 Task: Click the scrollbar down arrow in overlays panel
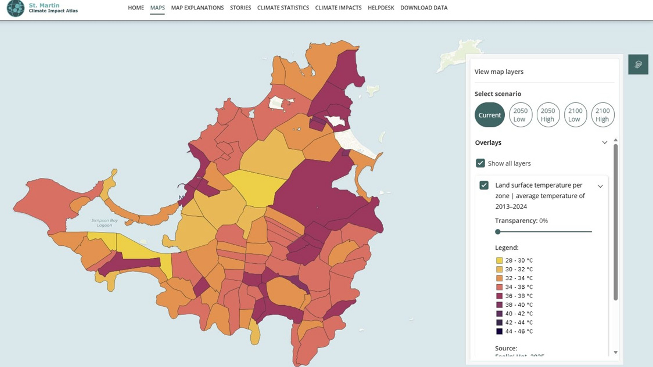(x=615, y=352)
